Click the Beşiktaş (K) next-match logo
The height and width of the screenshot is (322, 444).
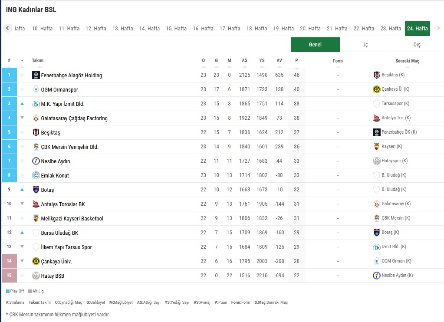pyautogui.click(x=376, y=75)
